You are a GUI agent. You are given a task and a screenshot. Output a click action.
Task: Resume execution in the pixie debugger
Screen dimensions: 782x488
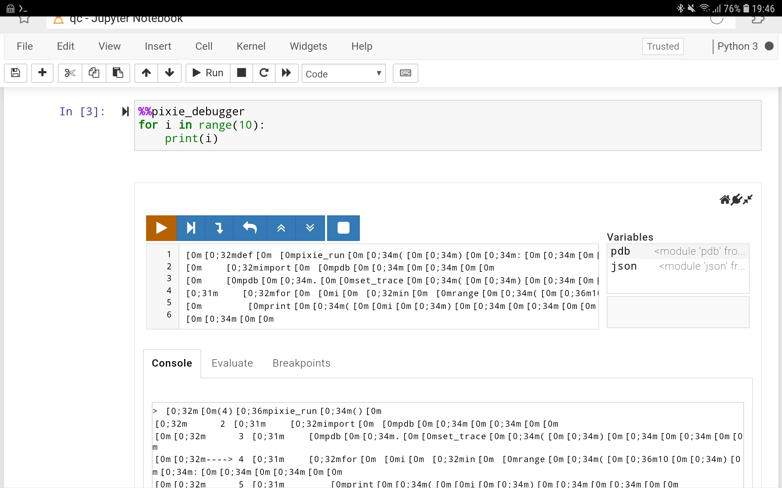pos(161,228)
